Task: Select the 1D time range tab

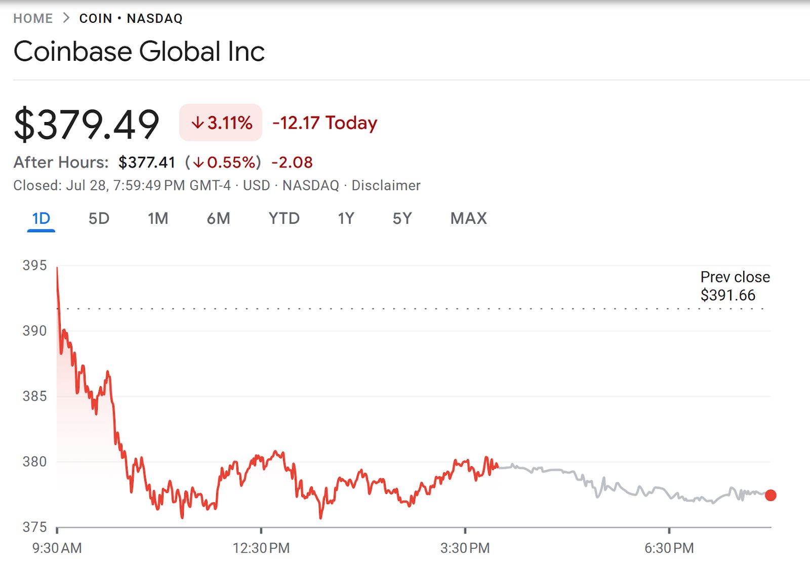Action: [41, 218]
